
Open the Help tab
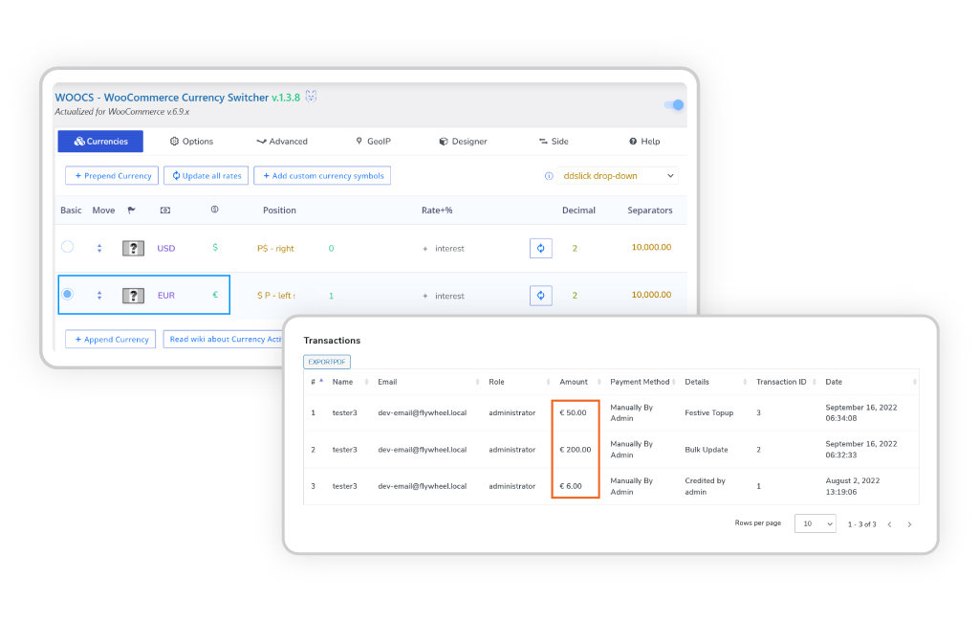coord(644,142)
